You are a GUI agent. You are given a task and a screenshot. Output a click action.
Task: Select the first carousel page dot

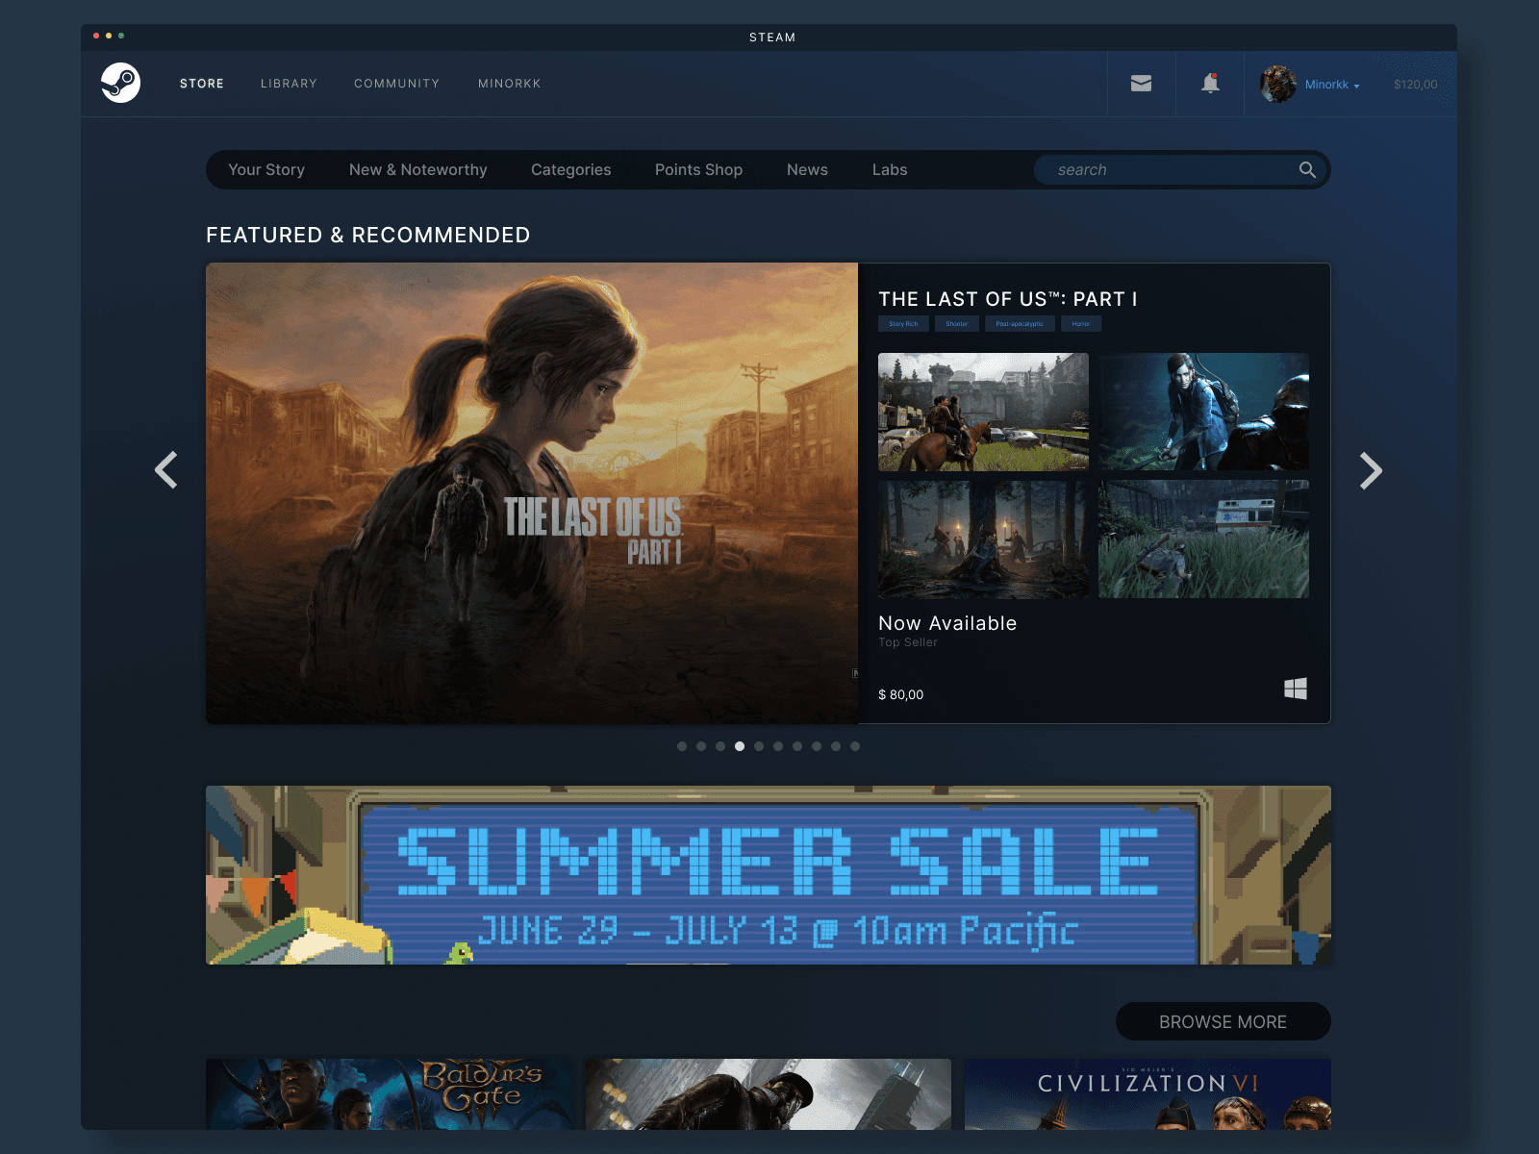pos(682,746)
